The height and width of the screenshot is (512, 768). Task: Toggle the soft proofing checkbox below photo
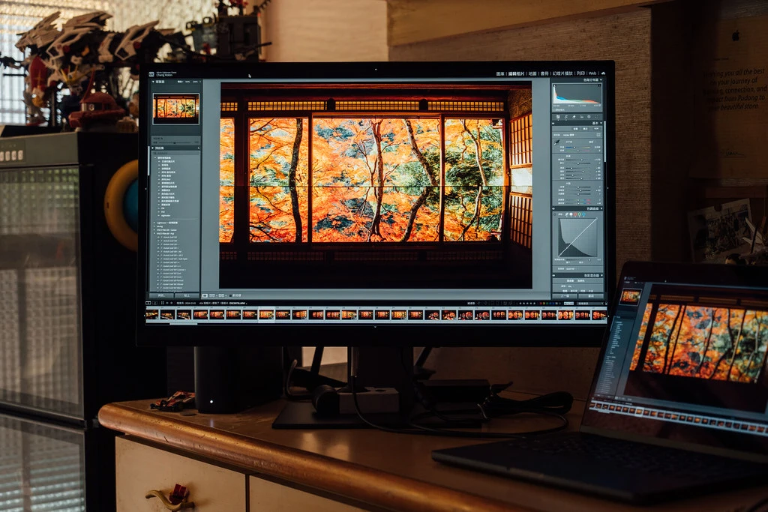[x=229, y=295]
